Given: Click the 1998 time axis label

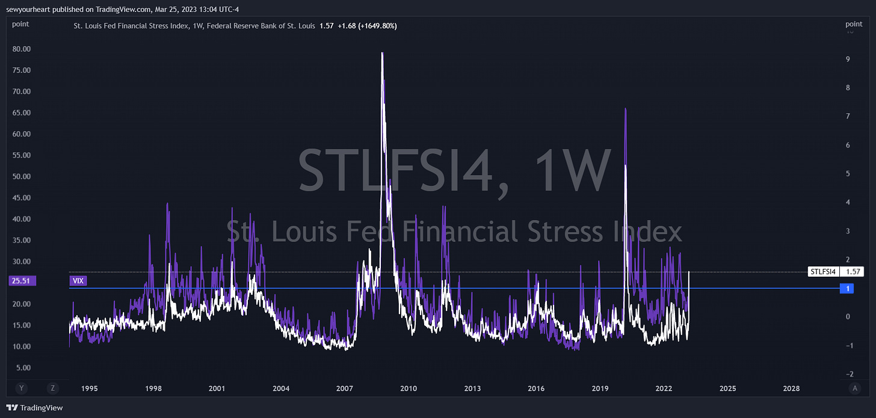Looking at the screenshot, I should pyautogui.click(x=153, y=389).
